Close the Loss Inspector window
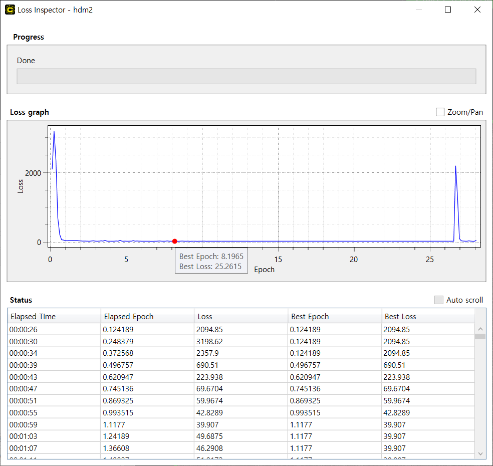The height and width of the screenshot is (466, 493). (477, 10)
